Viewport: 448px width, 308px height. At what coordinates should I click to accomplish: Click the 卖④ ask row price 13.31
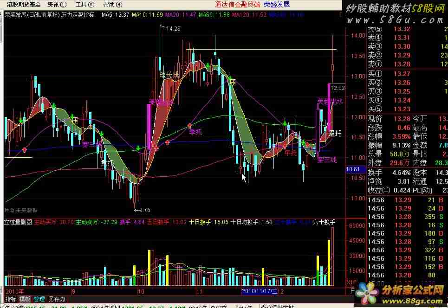coord(402,38)
